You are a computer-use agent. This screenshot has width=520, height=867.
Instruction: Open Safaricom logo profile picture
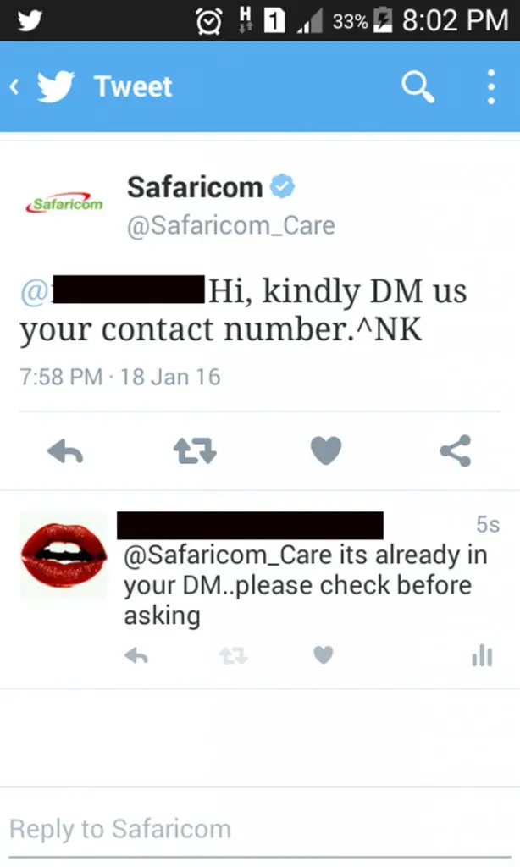point(64,203)
